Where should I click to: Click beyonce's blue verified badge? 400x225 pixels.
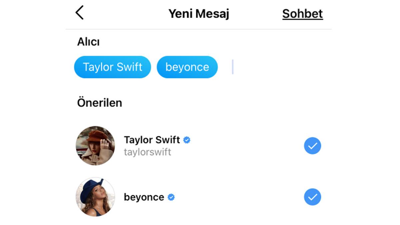point(171,197)
